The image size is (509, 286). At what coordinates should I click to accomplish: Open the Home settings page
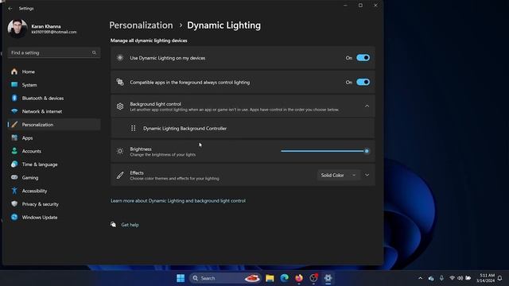[54, 71]
